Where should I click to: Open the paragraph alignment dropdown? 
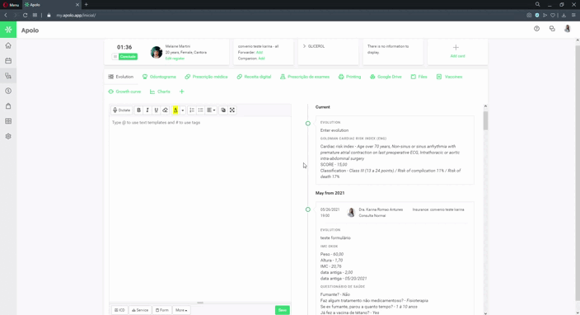pos(211,110)
